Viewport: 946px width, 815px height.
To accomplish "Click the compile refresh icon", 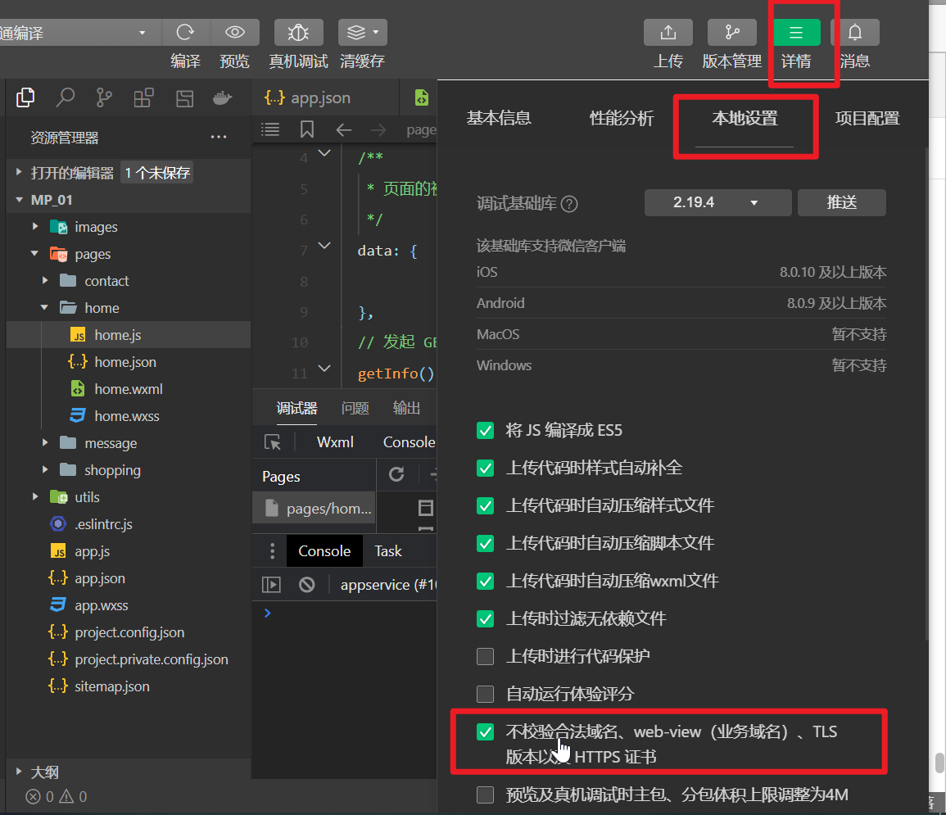I will click(186, 32).
